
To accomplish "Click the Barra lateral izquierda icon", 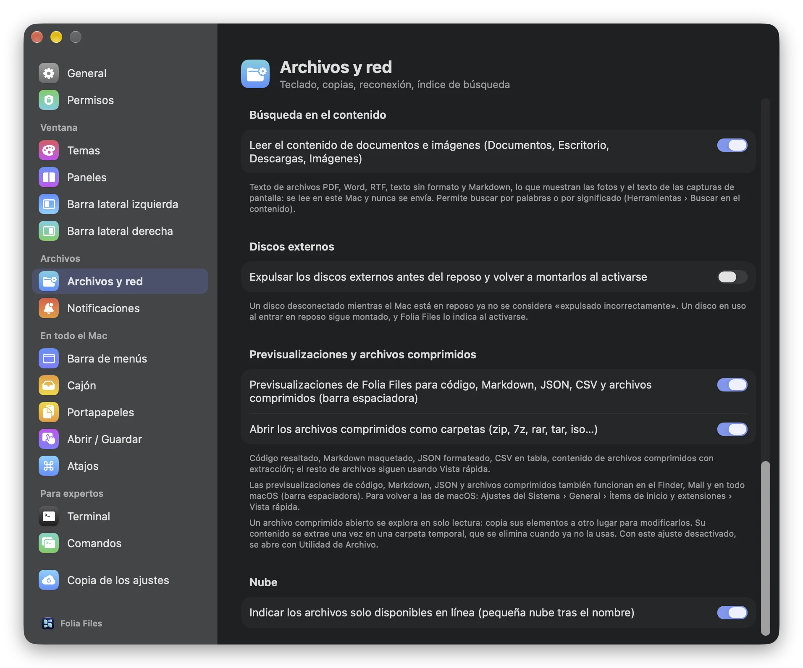I will [49, 204].
